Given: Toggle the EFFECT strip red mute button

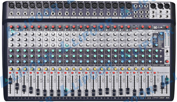Looking at the screenshot, I should [x=155, y=73].
